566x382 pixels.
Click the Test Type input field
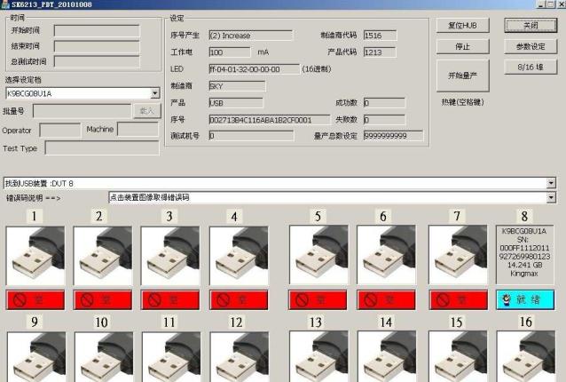[x=102, y=148]
